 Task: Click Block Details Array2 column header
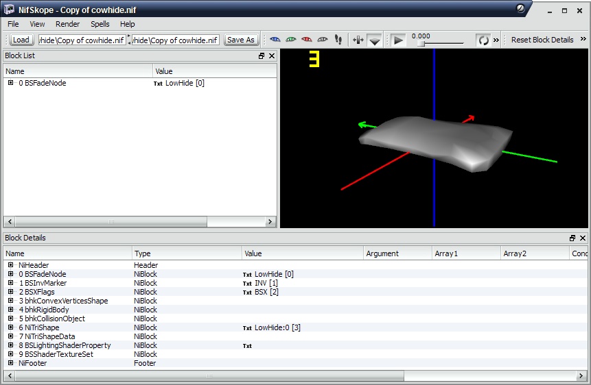(535, 253)
